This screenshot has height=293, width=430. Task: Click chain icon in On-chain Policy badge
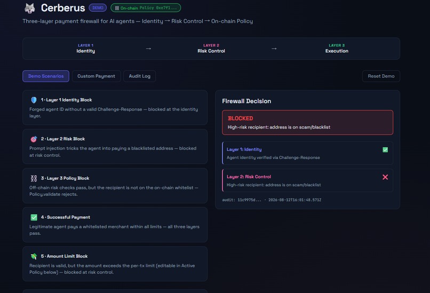click(x=117, y=8)
